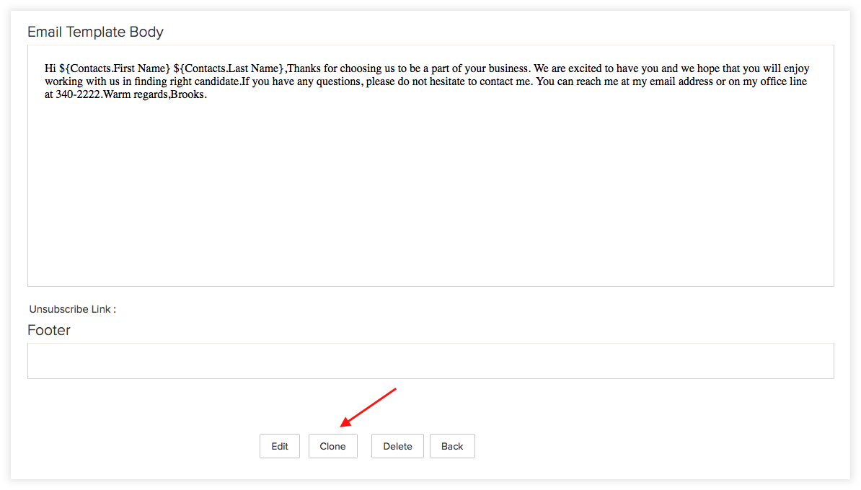The image size is (861, 490).
Task: Click the Email Template Body heading
Action: click(x=95, y=32)
